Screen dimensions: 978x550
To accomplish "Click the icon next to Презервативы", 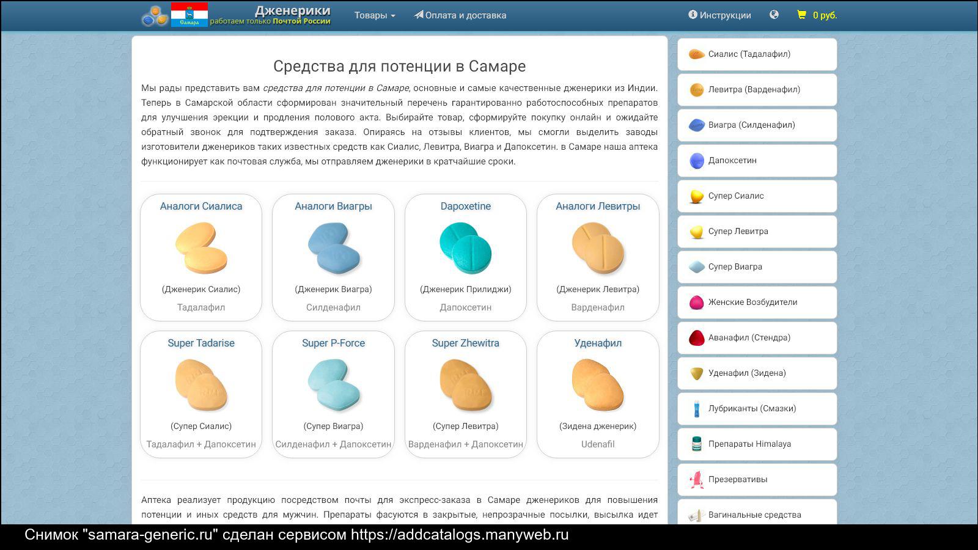I will pyautogui.click(x=696, y=480).
